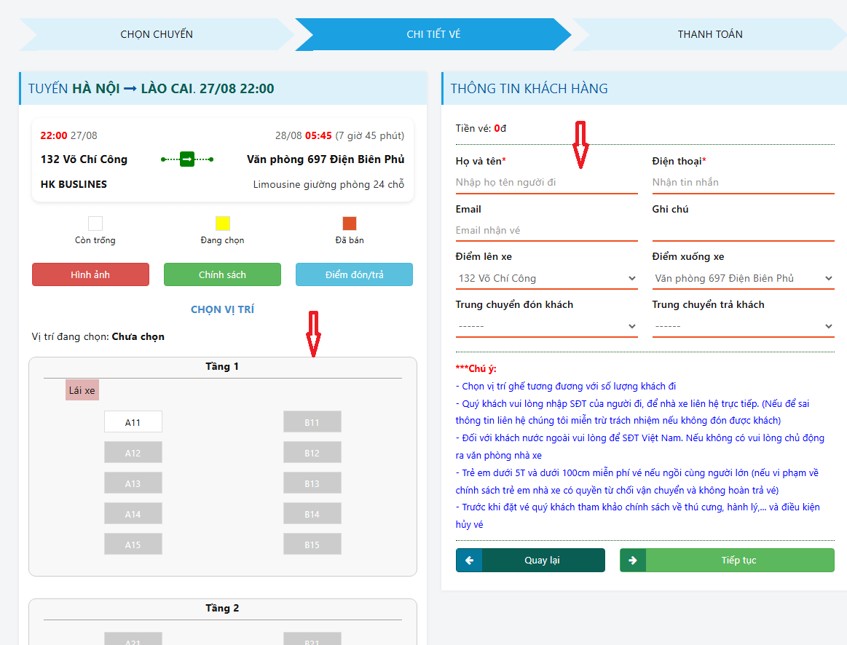This screenshot has width=847, height=645.
Task: Open the CHI TIẾT VÉ step
Action: 433,34
